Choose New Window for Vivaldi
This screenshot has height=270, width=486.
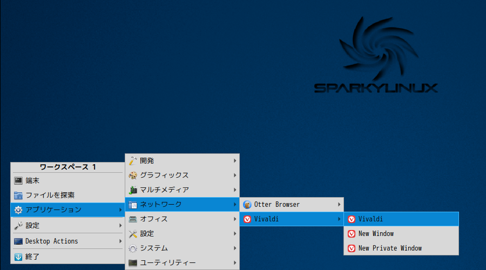coord(401,234)
